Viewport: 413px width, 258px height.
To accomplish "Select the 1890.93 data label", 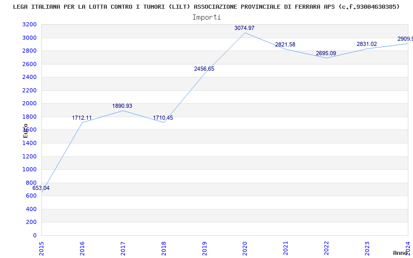I will click(x=122, y=106).
